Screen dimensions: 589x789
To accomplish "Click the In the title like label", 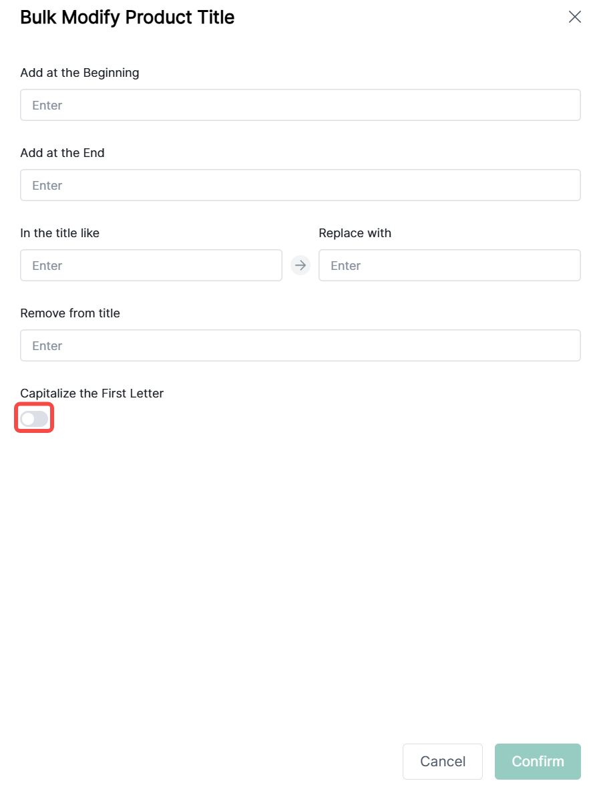I will pyautogui.click(x=59, y=233).
